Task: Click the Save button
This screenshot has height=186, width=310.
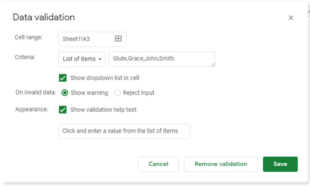Action: (280, 164)
